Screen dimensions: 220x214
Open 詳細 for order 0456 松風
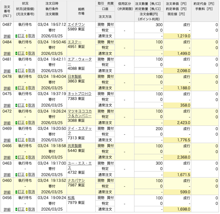click(7, 209)
